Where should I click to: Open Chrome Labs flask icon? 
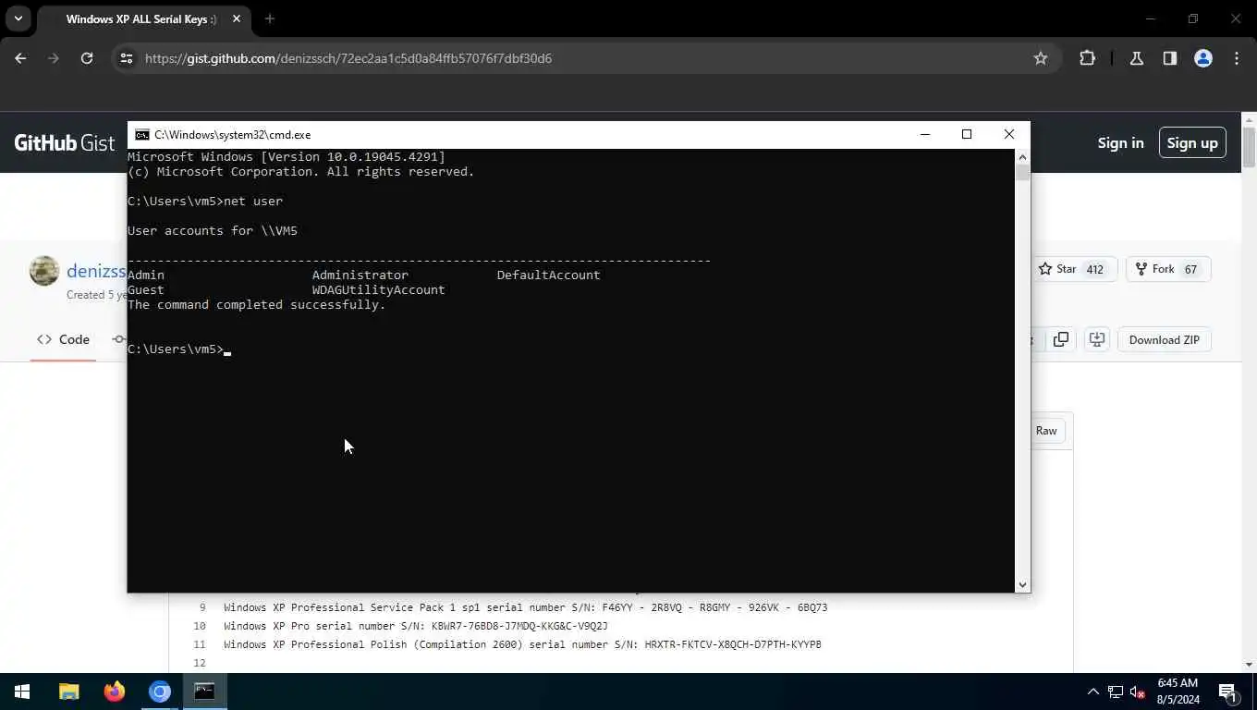click(1137, 58)
